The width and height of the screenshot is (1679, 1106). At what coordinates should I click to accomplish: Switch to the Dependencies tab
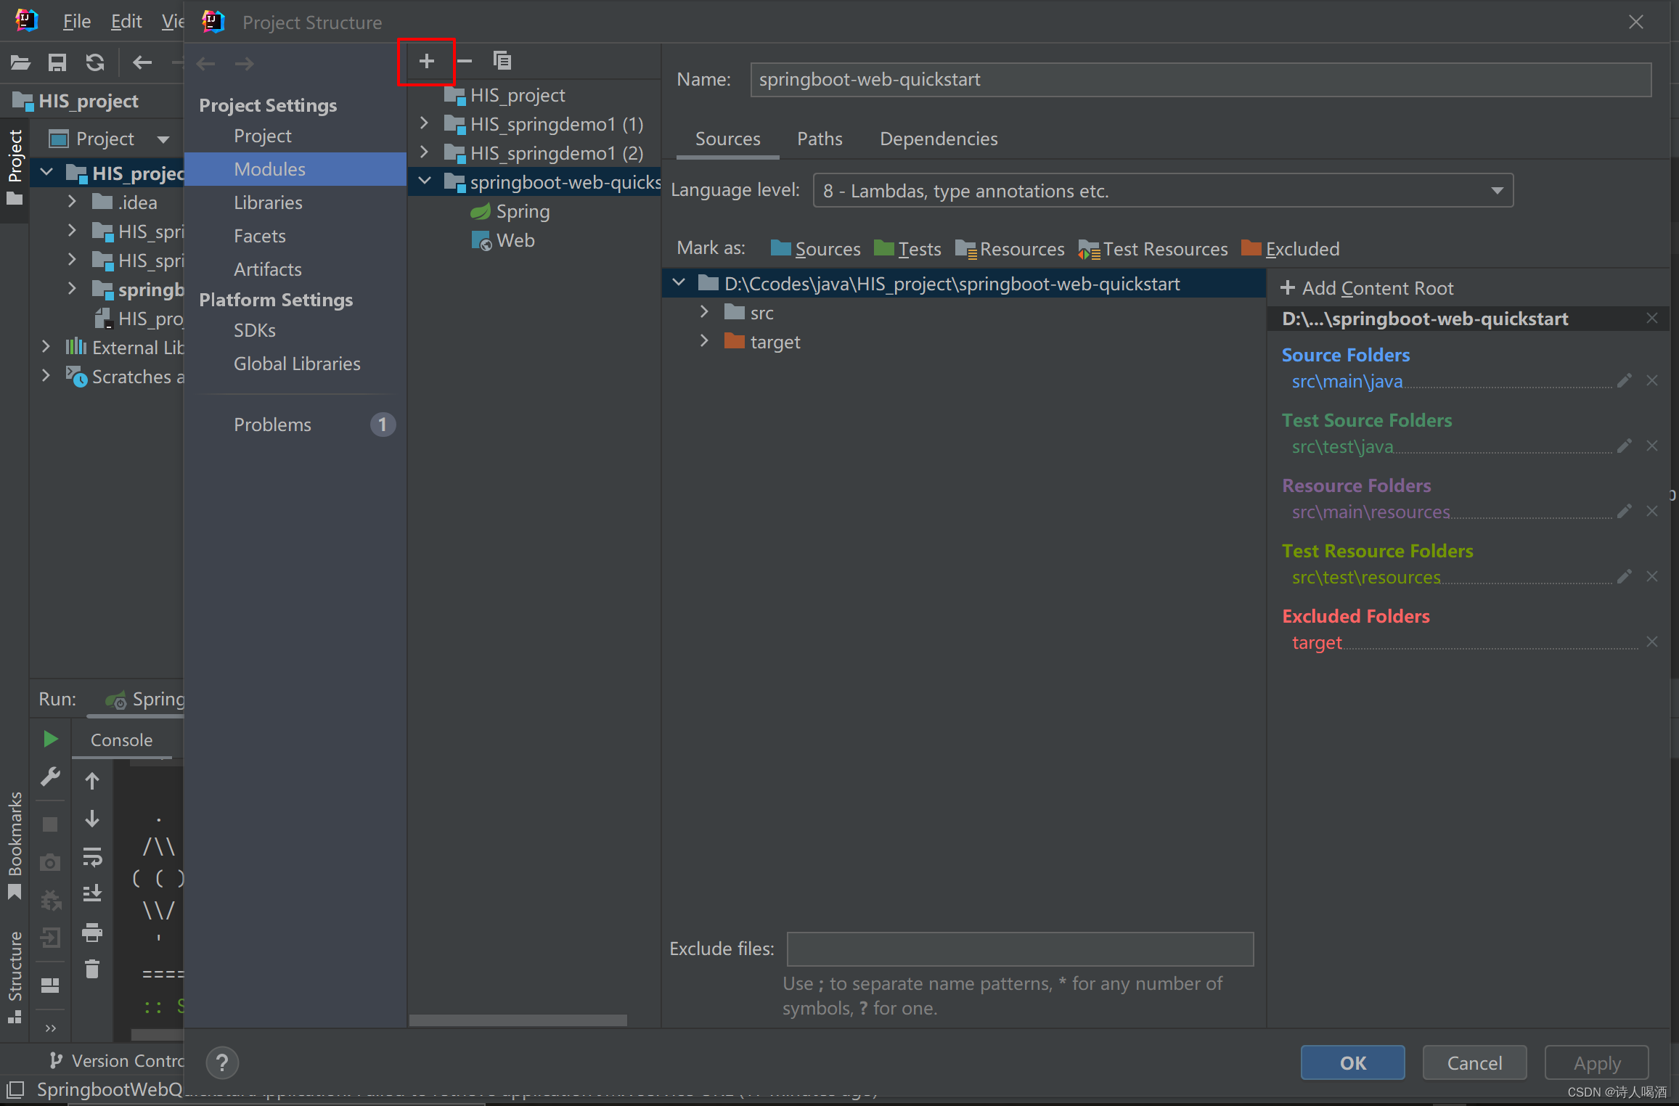(938, 139)
